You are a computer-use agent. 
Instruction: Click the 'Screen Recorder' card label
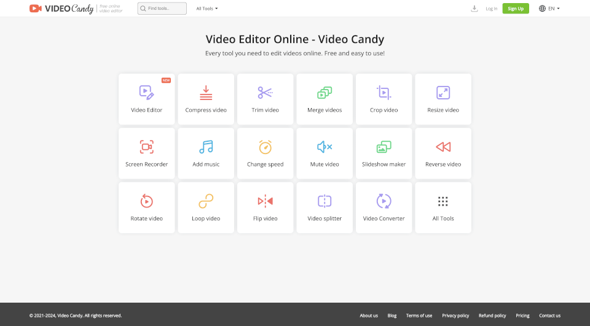click(146, 165)
